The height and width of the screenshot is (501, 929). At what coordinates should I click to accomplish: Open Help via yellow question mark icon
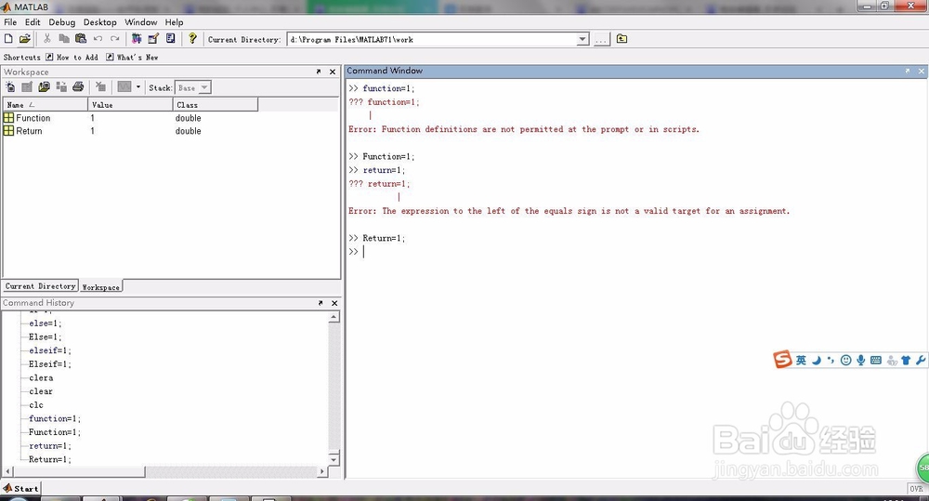coord(192,39)
